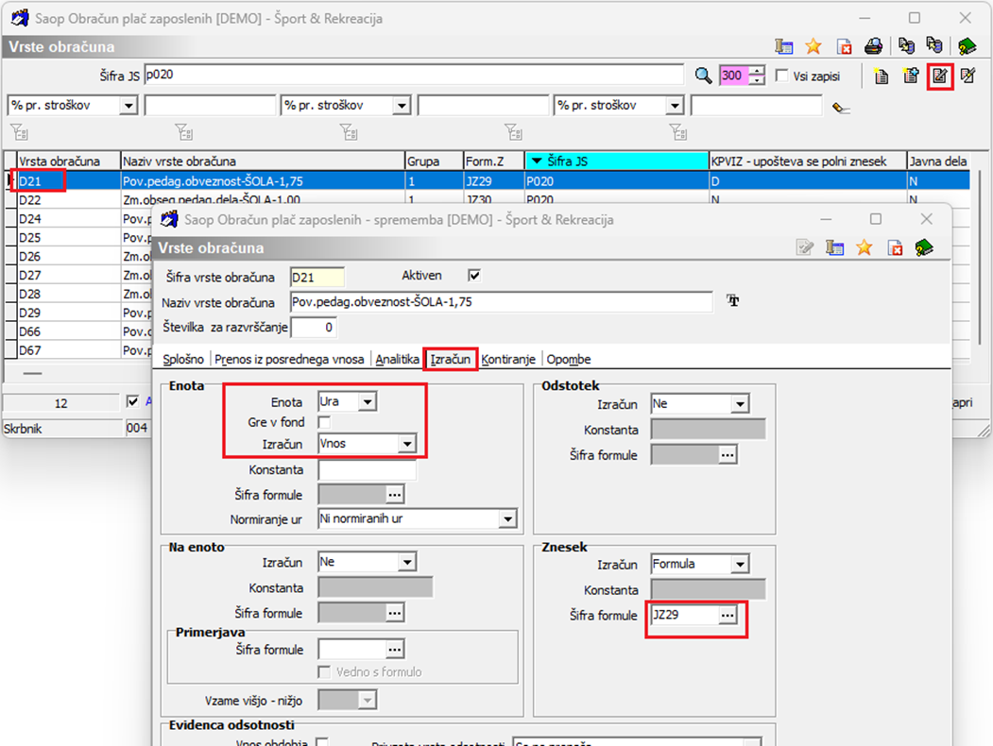This screenshot has height=746, width=993.
Task: Open first % pr. stroškov filter dropdown
Action: [128, 105]
